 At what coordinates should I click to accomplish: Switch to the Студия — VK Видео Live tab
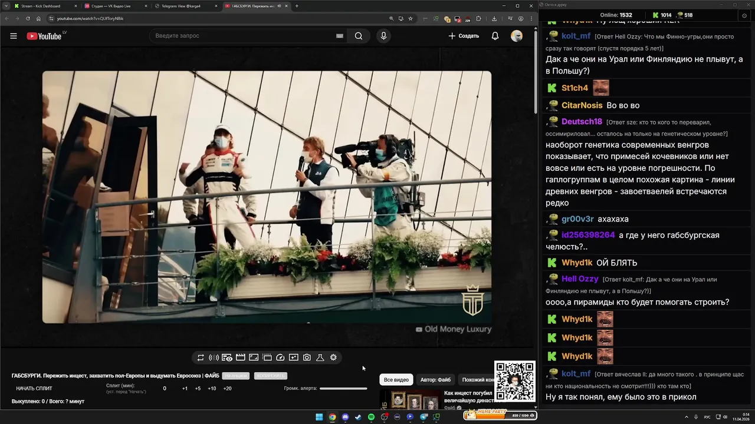tap(115, 6)
